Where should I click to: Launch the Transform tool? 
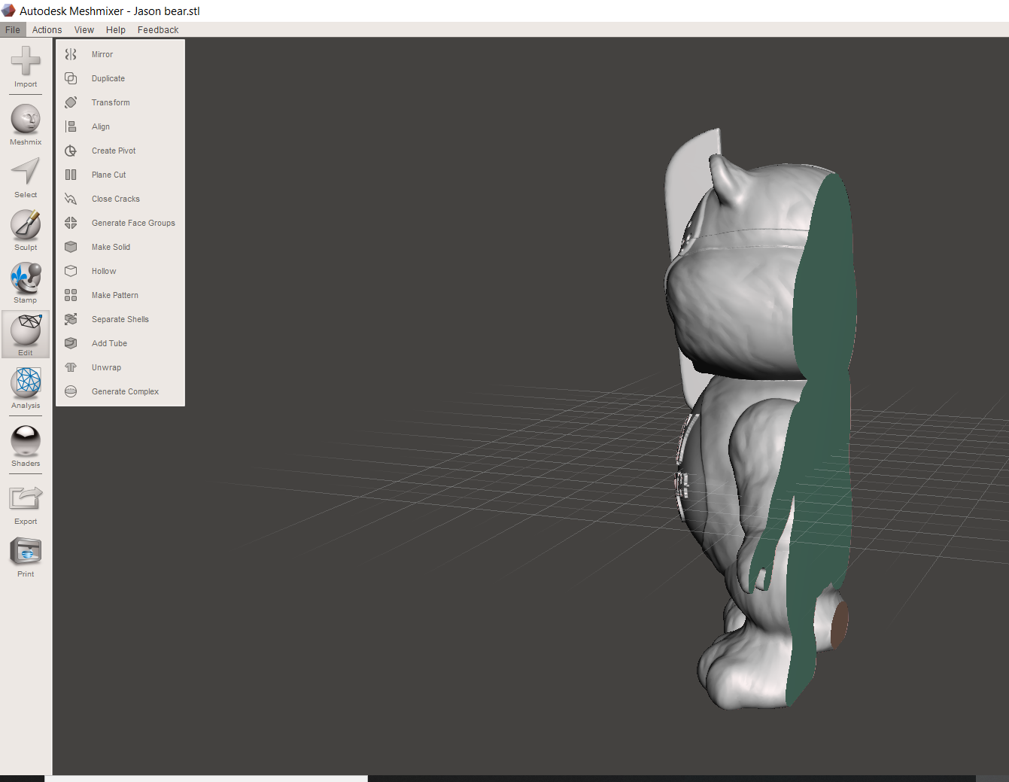[120, 102]
